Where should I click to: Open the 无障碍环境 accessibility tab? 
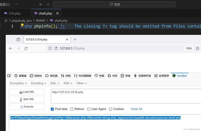click(x=142, y=76)
